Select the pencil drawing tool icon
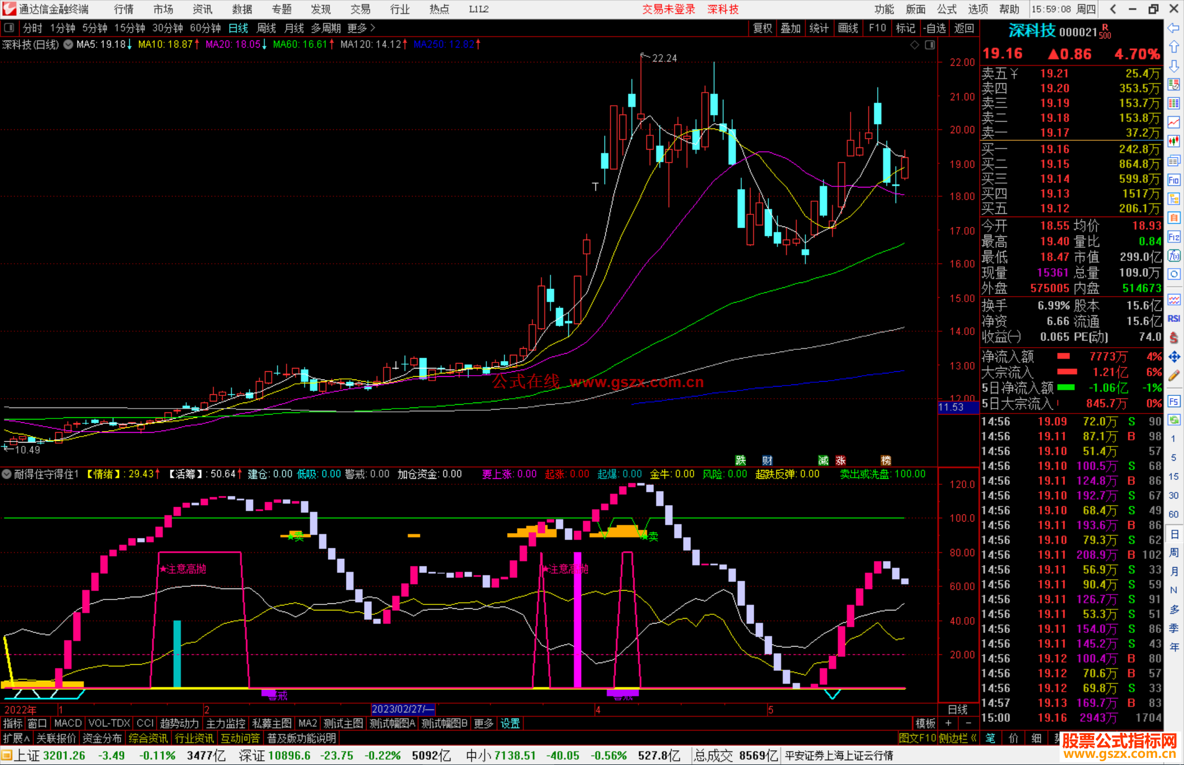Viewport: 1184px width, 765px height. [x=1173, y=376]
